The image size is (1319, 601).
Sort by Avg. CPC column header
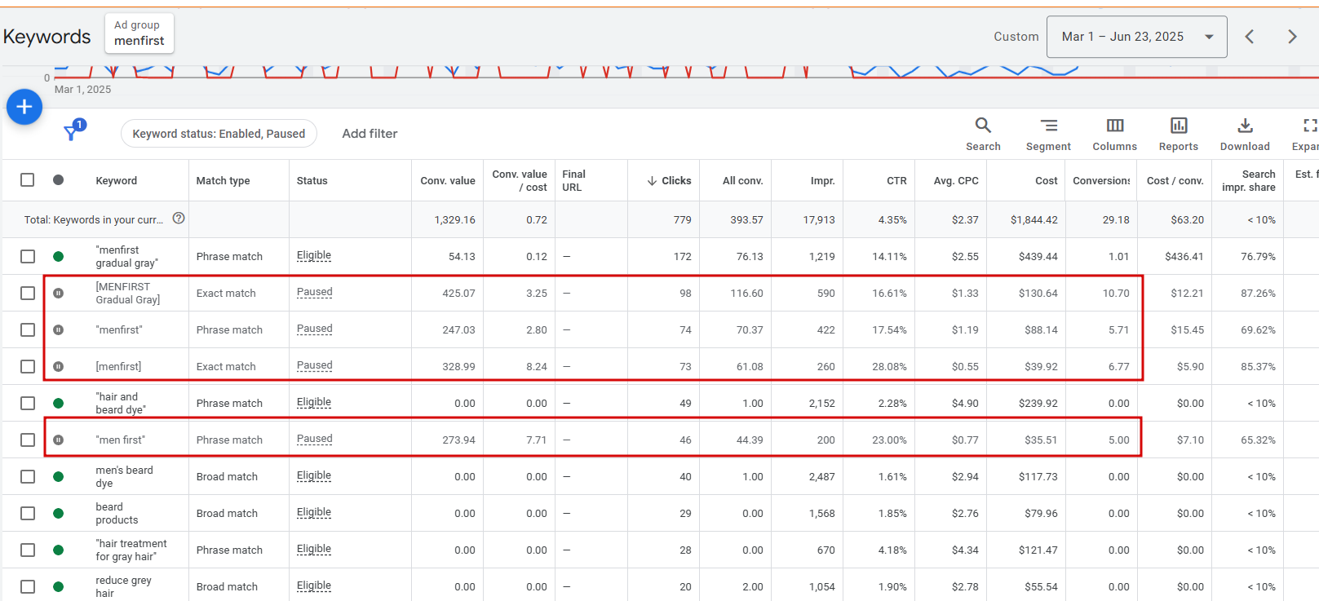click(x=956, y=181)
